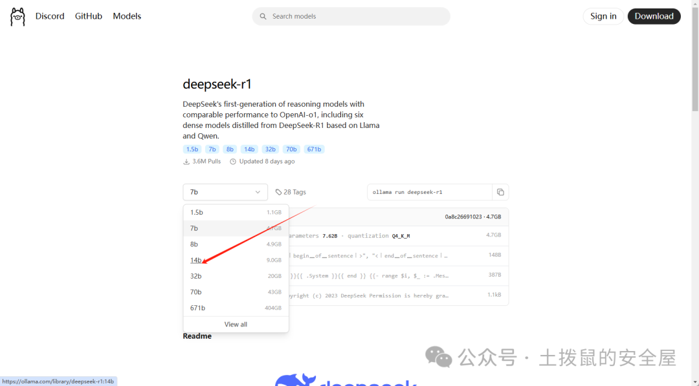
Task: Choose 8b 4.9GB in dropdown list
Action: pos(236,244)
